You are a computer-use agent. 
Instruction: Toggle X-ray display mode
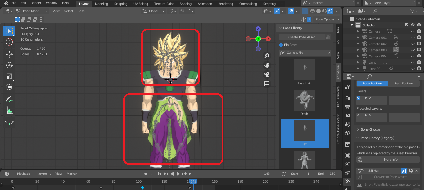(304, 11)
